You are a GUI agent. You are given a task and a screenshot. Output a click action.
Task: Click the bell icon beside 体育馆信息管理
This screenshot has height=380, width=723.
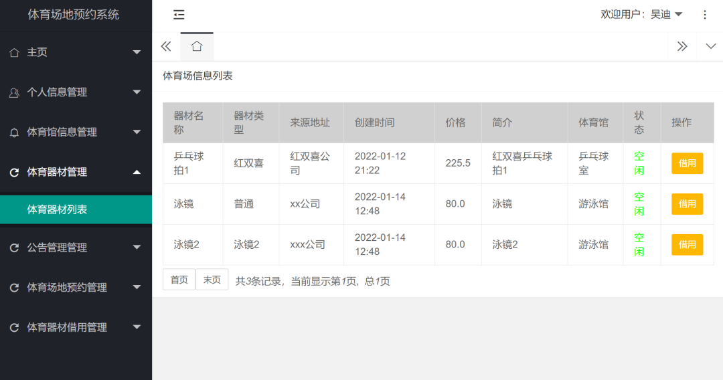(14, 132)
